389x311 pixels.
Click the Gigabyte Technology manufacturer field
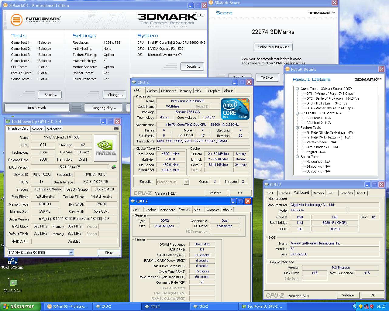tap(334, 205)
